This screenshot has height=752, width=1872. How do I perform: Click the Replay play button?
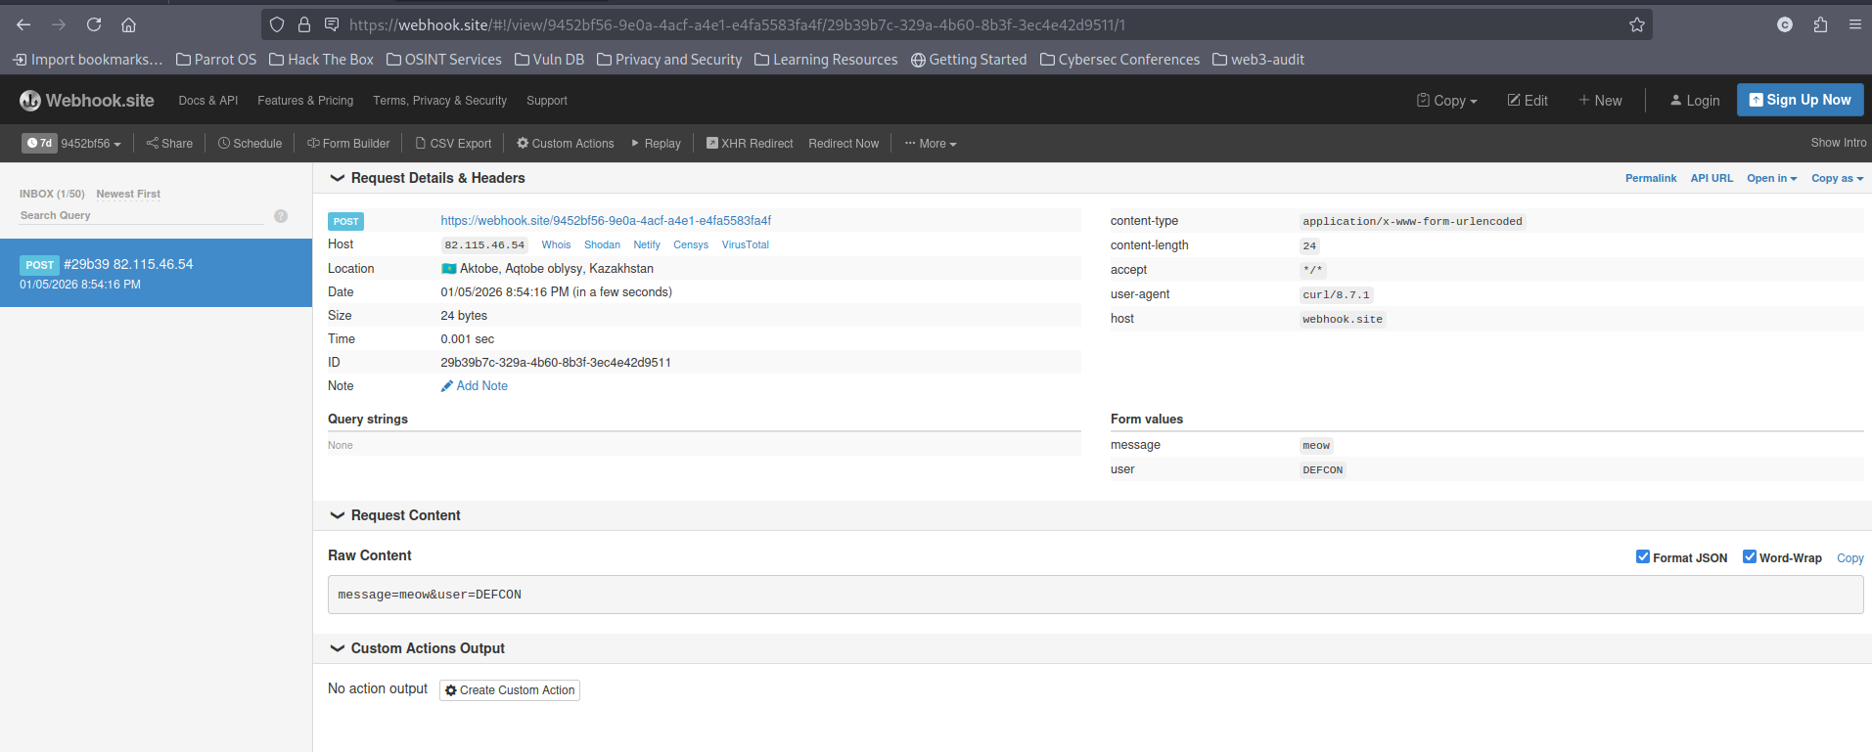[656, 144]
